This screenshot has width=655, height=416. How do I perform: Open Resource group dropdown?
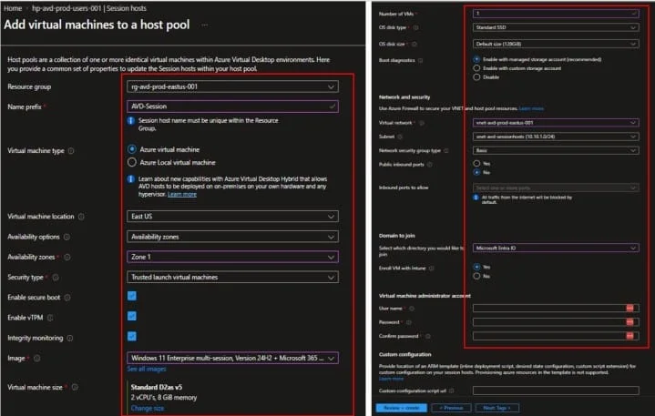(x=232, y=86)
